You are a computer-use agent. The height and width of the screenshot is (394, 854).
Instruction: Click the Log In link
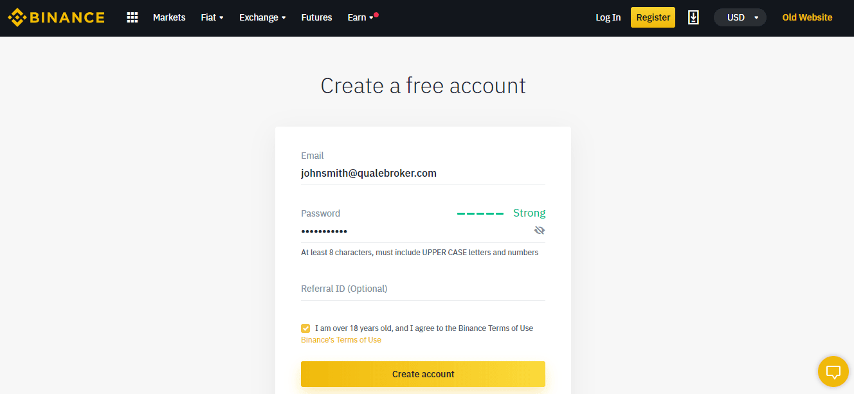(x=608, y=17)
